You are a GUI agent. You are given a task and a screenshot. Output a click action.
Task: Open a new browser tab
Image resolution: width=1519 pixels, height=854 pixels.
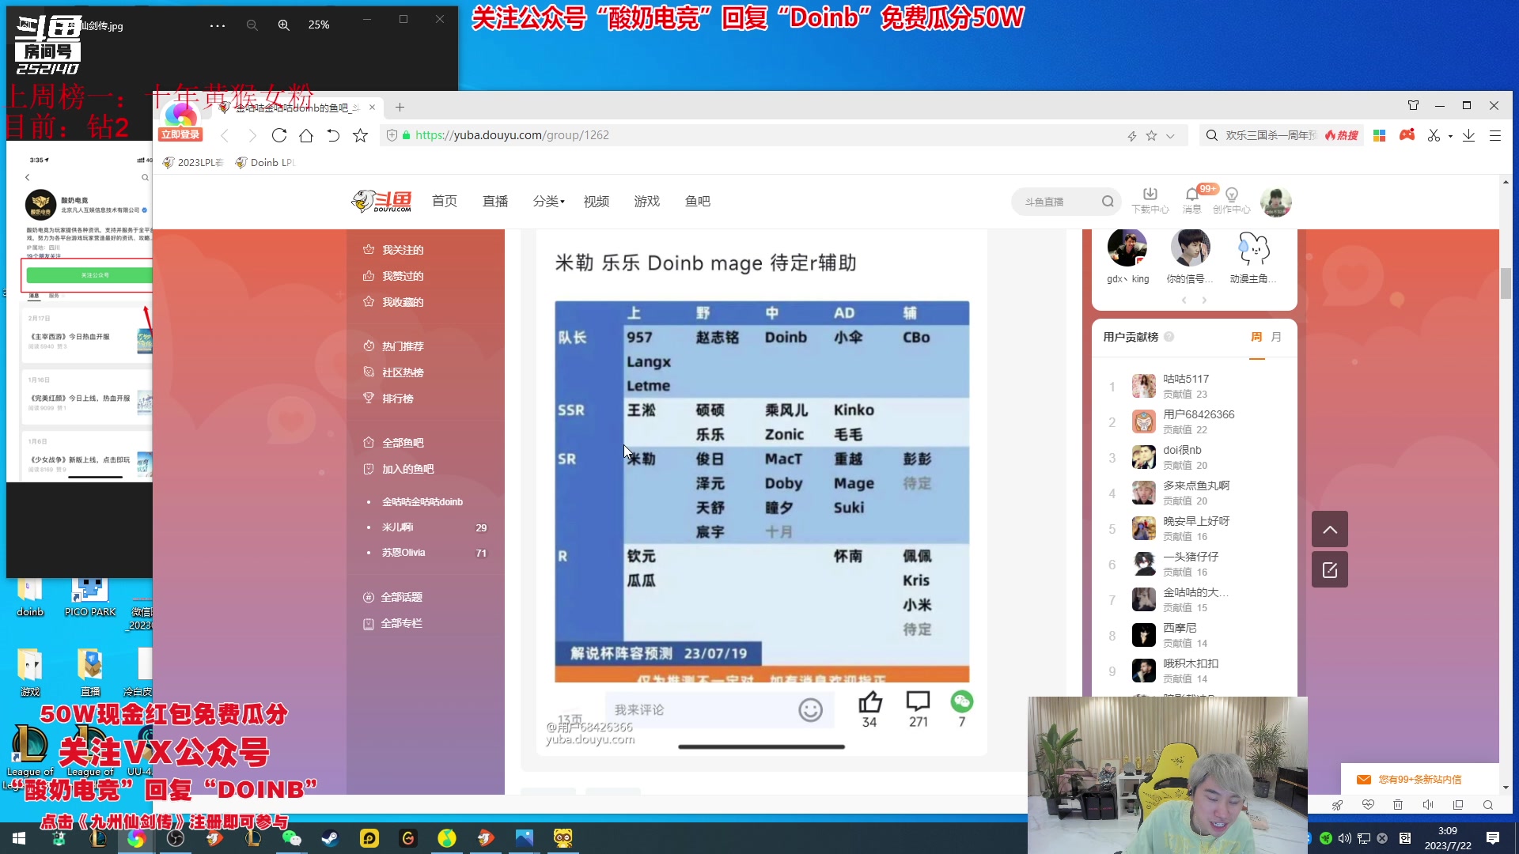[400, 107]
